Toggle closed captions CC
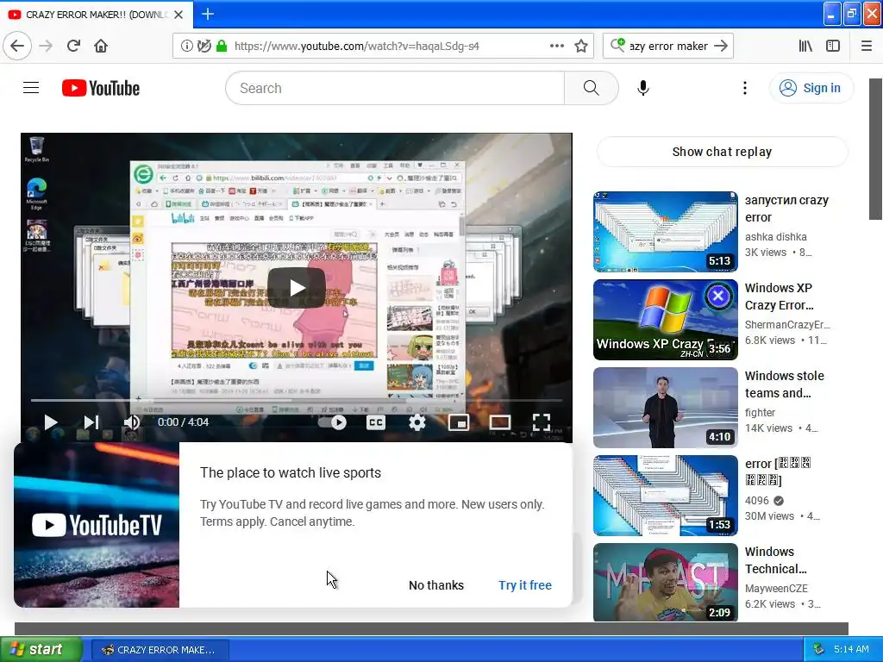 (376, 422)
